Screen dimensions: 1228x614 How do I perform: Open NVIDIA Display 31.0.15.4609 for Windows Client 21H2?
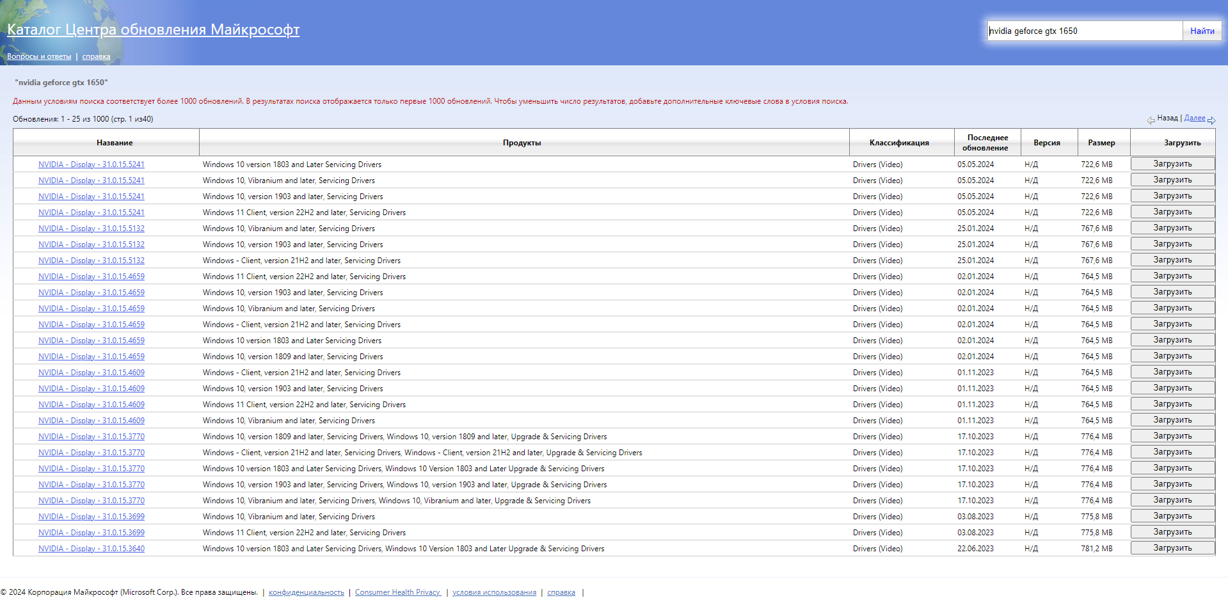tap(92, 373)
